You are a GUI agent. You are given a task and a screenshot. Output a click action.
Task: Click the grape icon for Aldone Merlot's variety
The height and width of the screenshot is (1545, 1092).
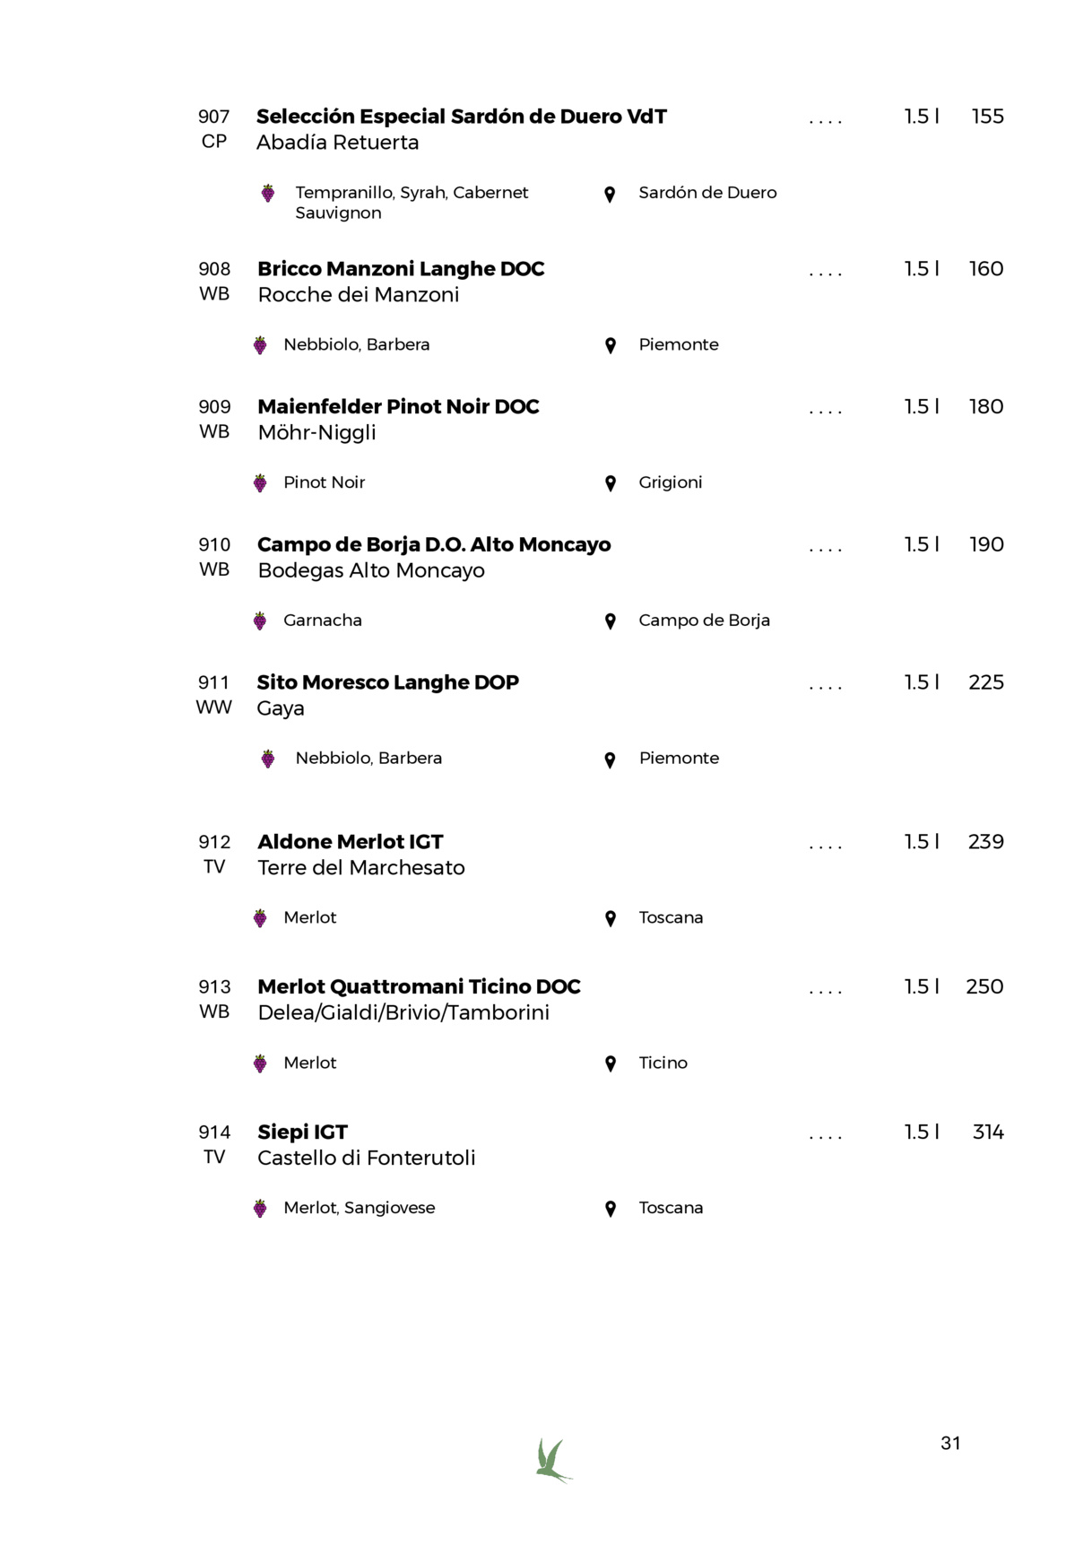260,918
